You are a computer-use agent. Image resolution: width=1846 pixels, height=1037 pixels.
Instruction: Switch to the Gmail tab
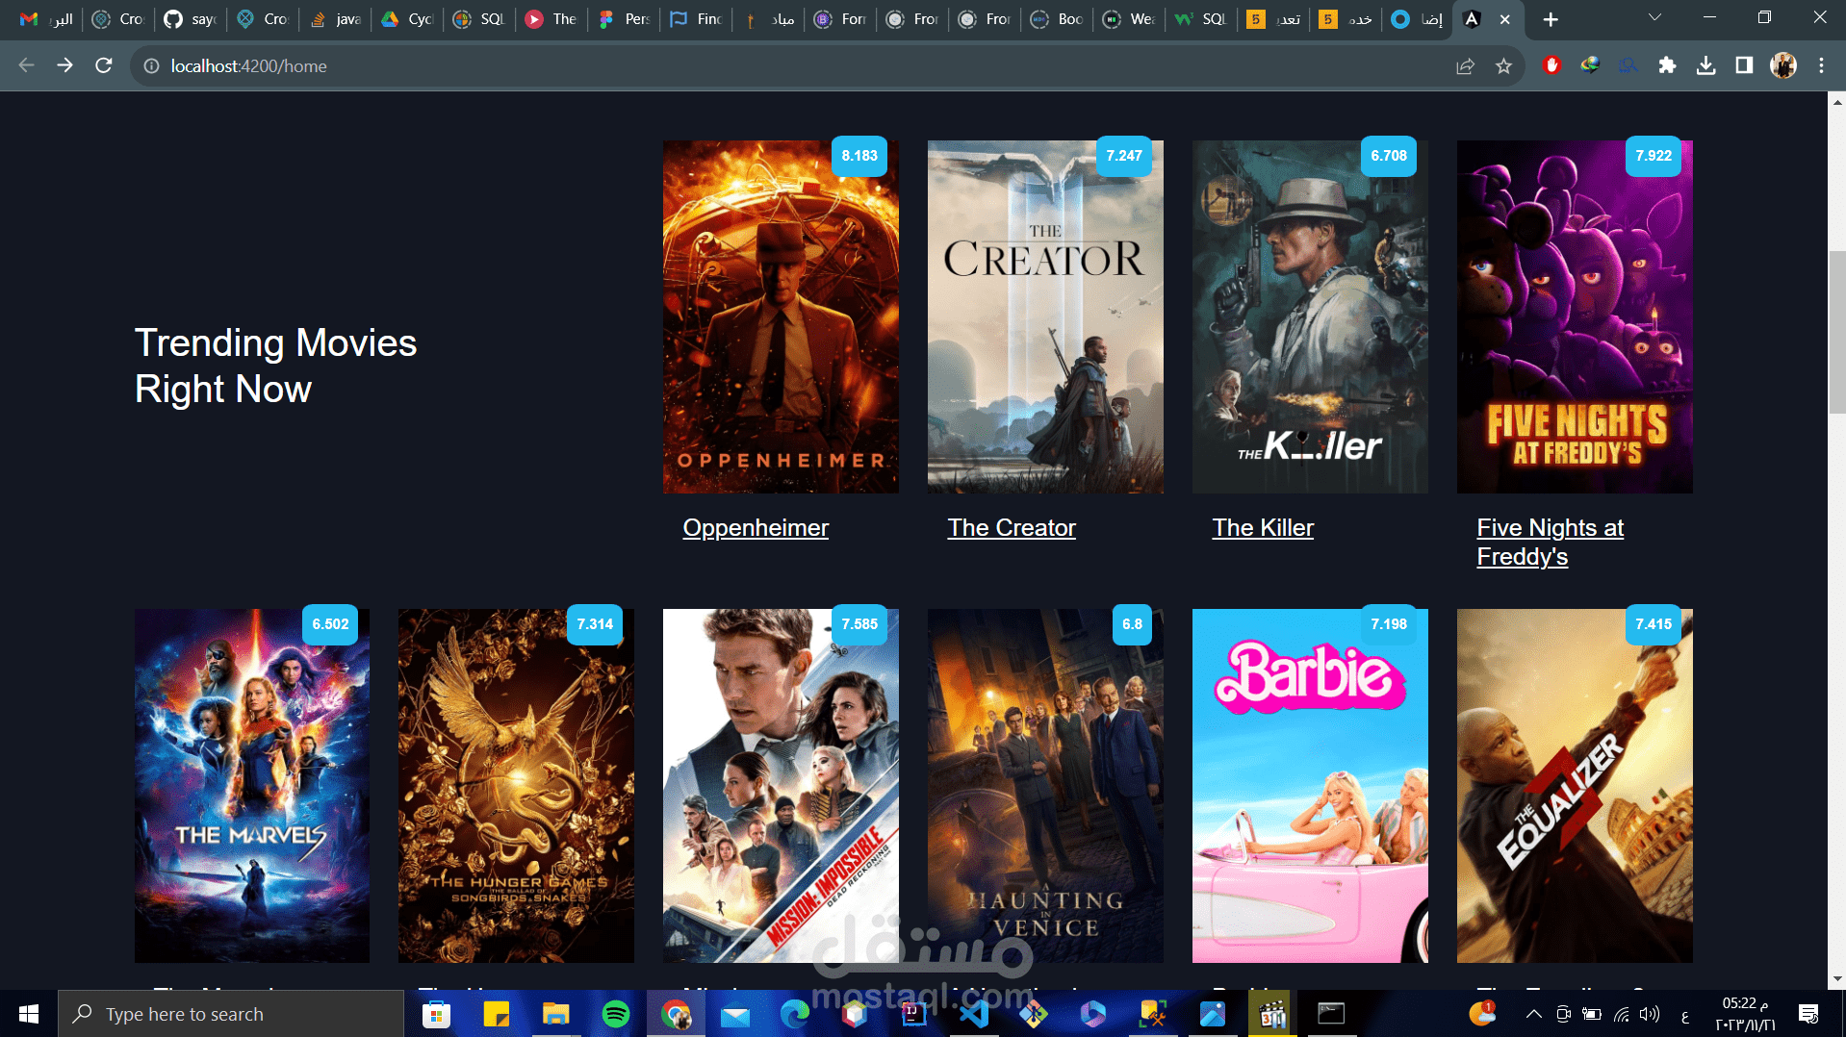46,19
